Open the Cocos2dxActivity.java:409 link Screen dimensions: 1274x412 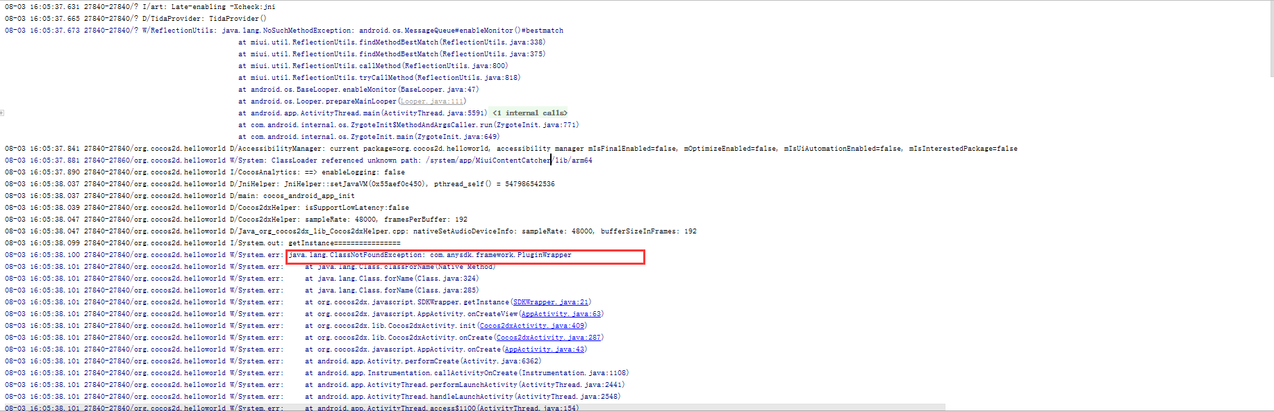[x=532, y=326]
